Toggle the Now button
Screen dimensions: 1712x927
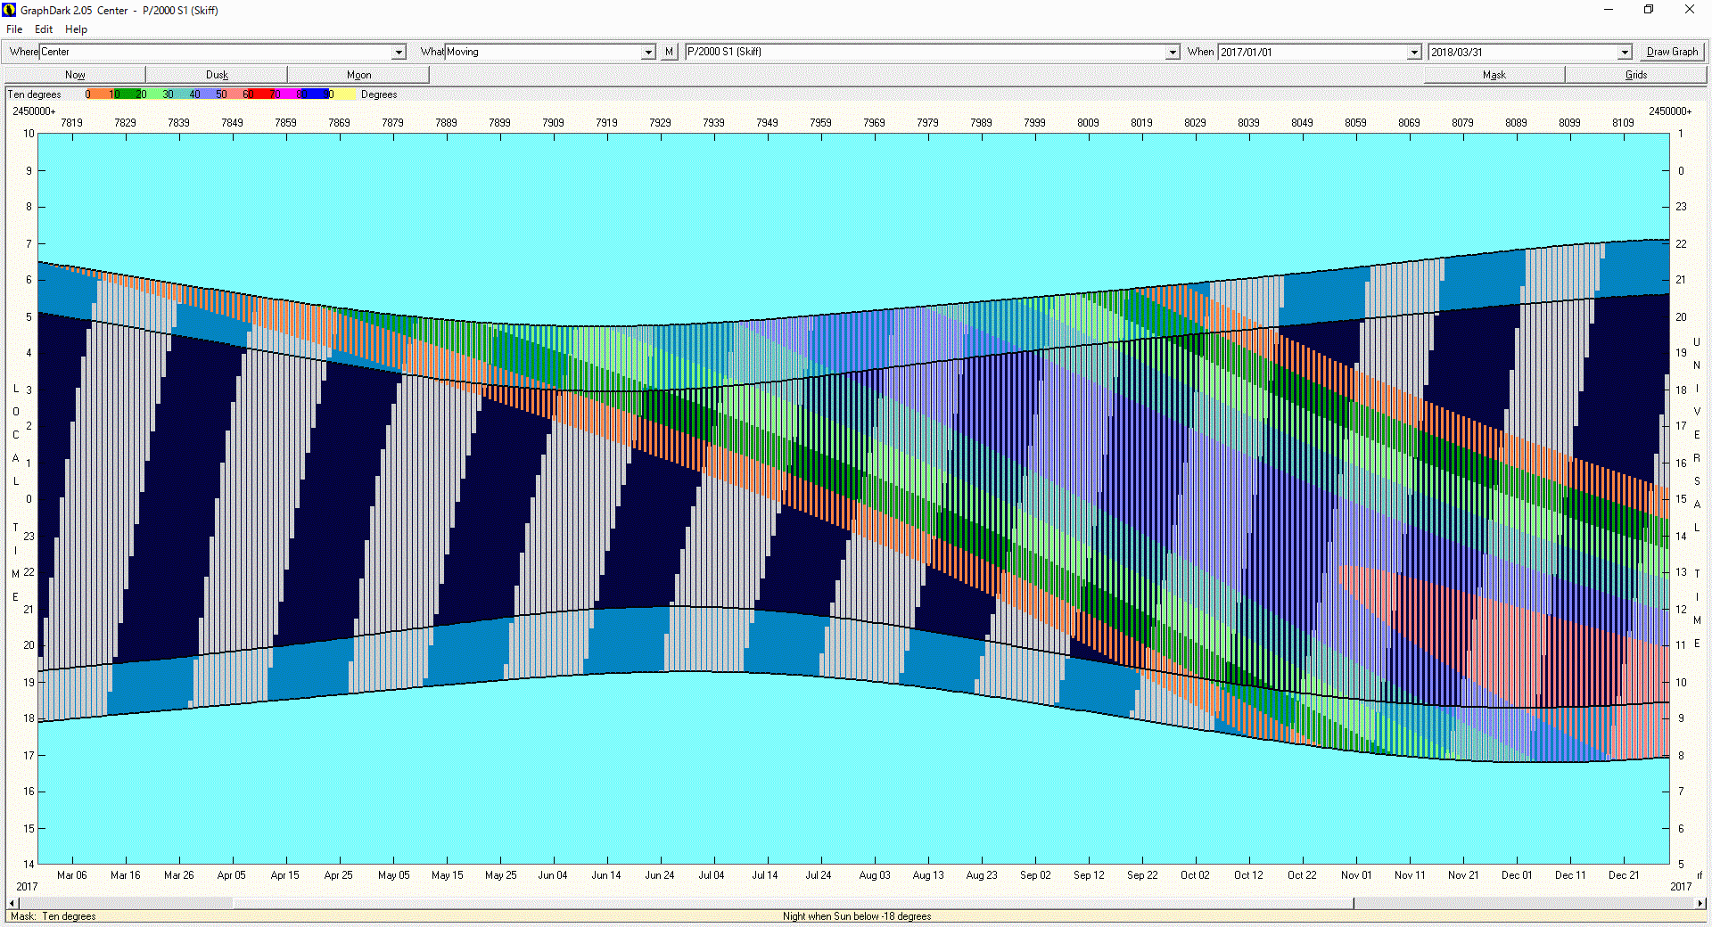(x=75, y=75)
